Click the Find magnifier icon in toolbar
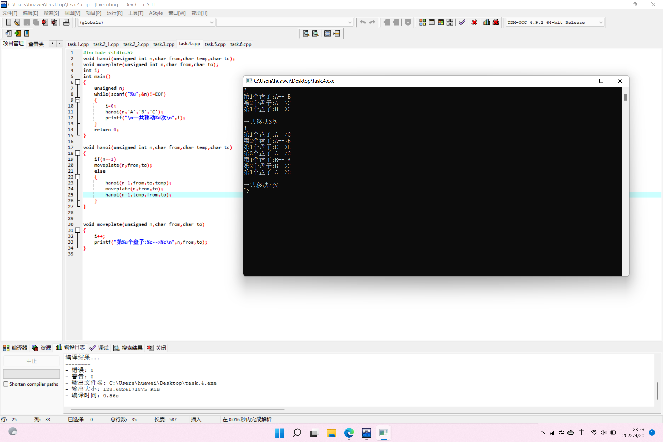663x442 pixels. coord(306,34)
